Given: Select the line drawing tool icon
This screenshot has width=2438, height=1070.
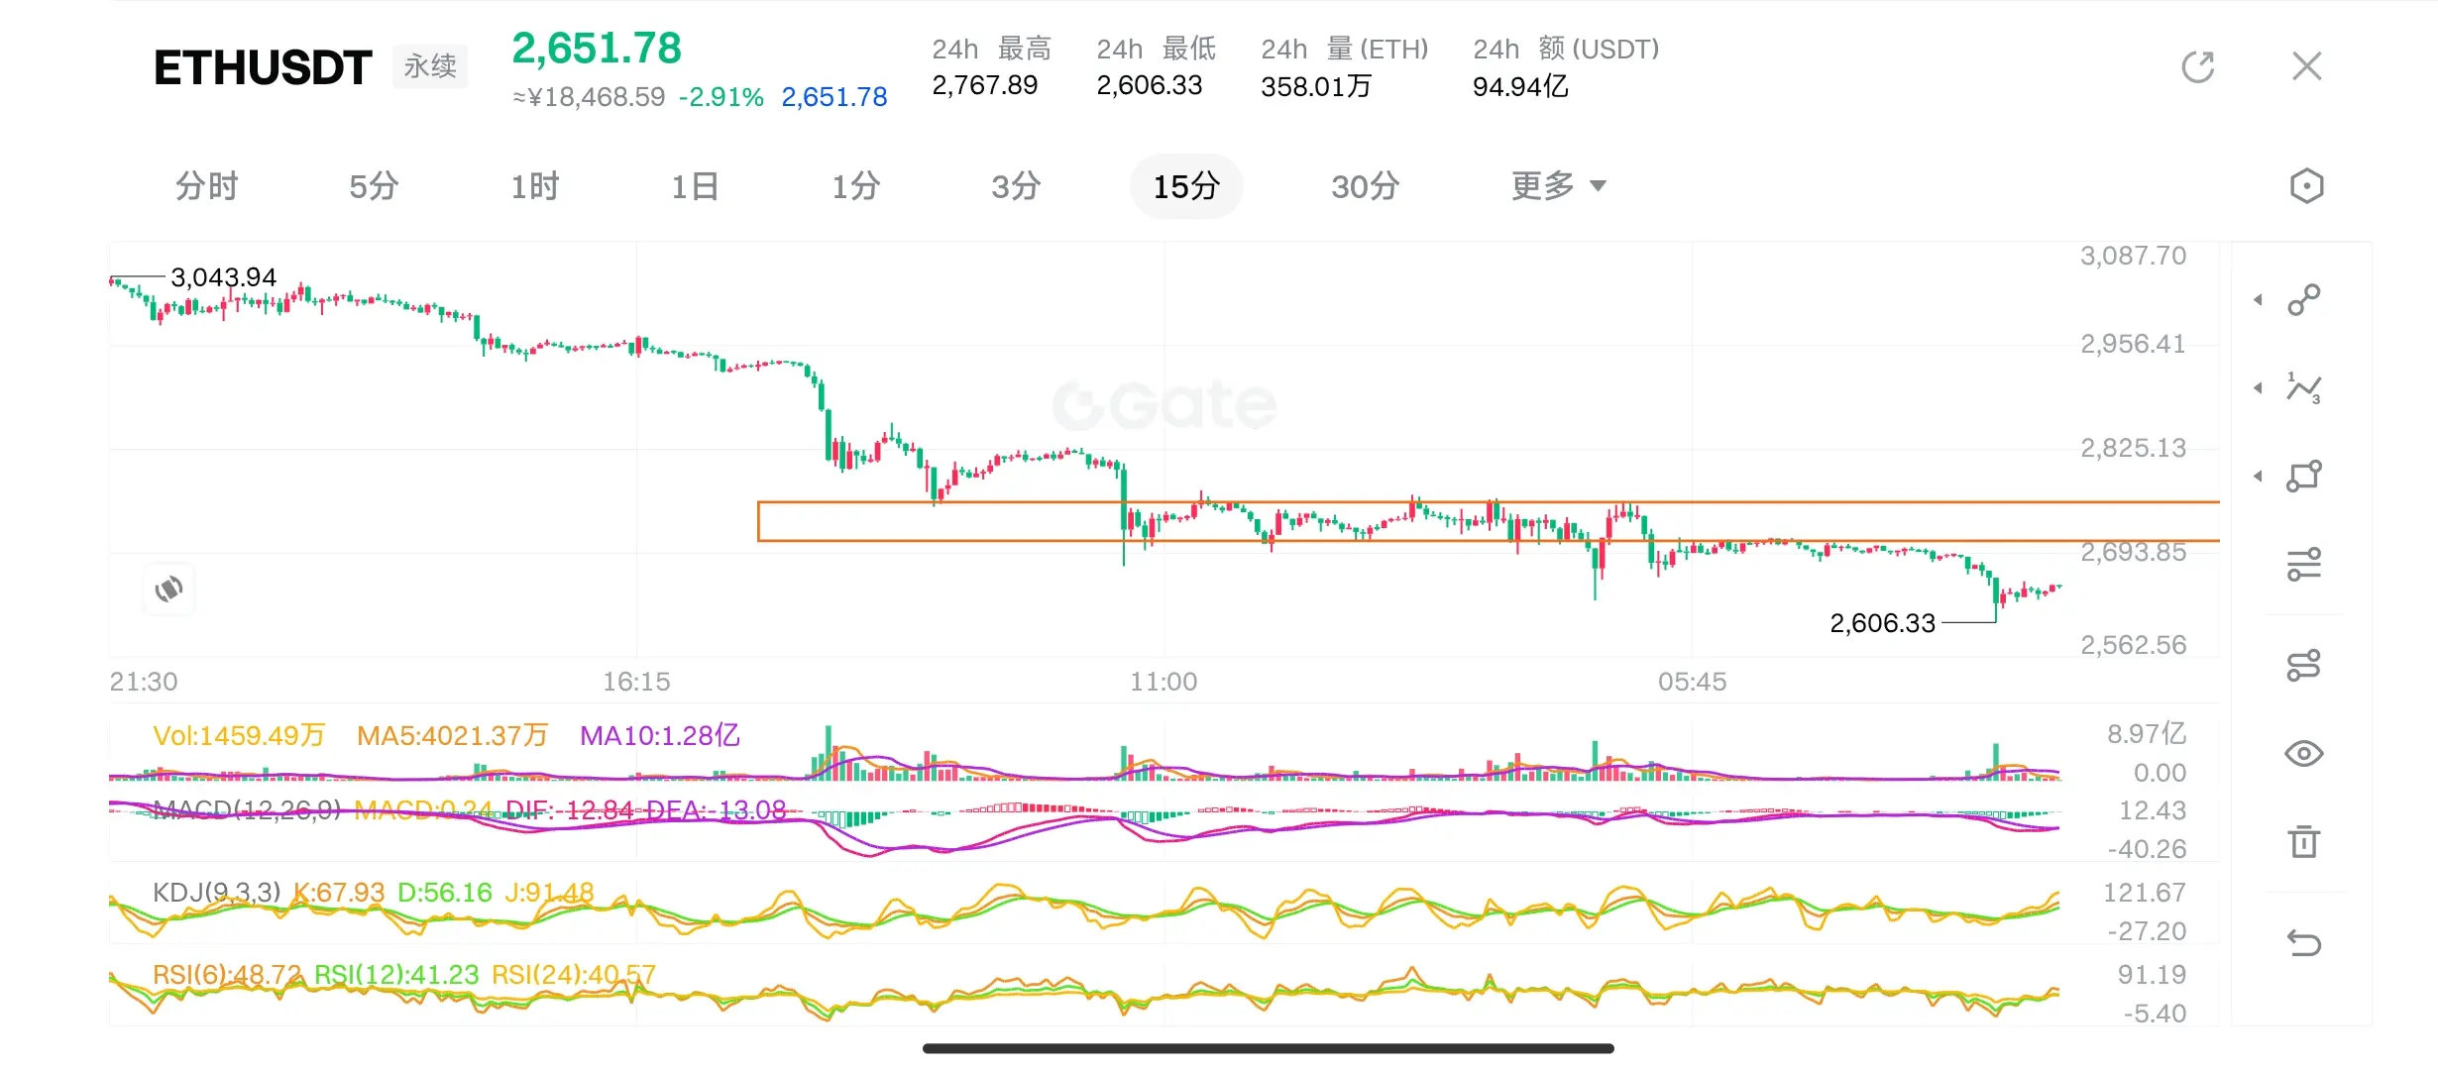Looking at the screenshot, I should [2303, 299].
